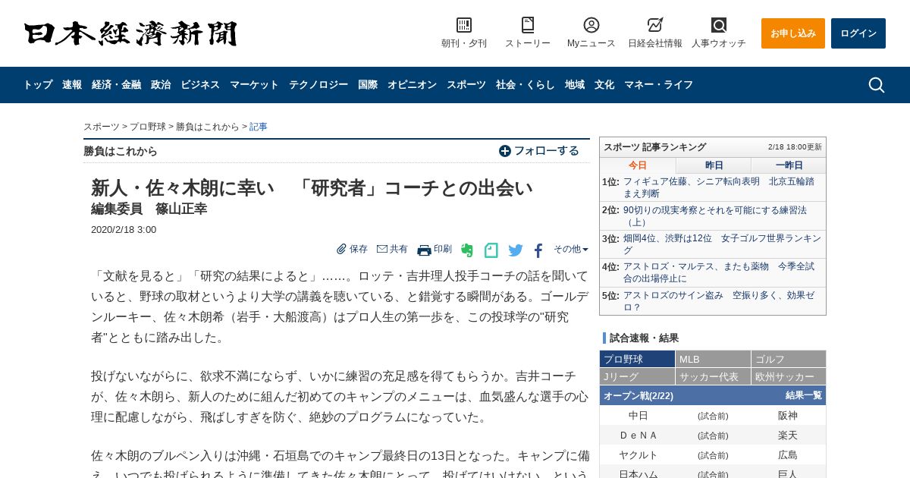Open ranked article 畑岡4位、渋野は12位
The height and width of the screenshot is (478, 910).
point(722,244)
